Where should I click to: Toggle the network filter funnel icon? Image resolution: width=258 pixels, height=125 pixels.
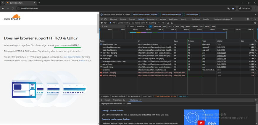110,23
